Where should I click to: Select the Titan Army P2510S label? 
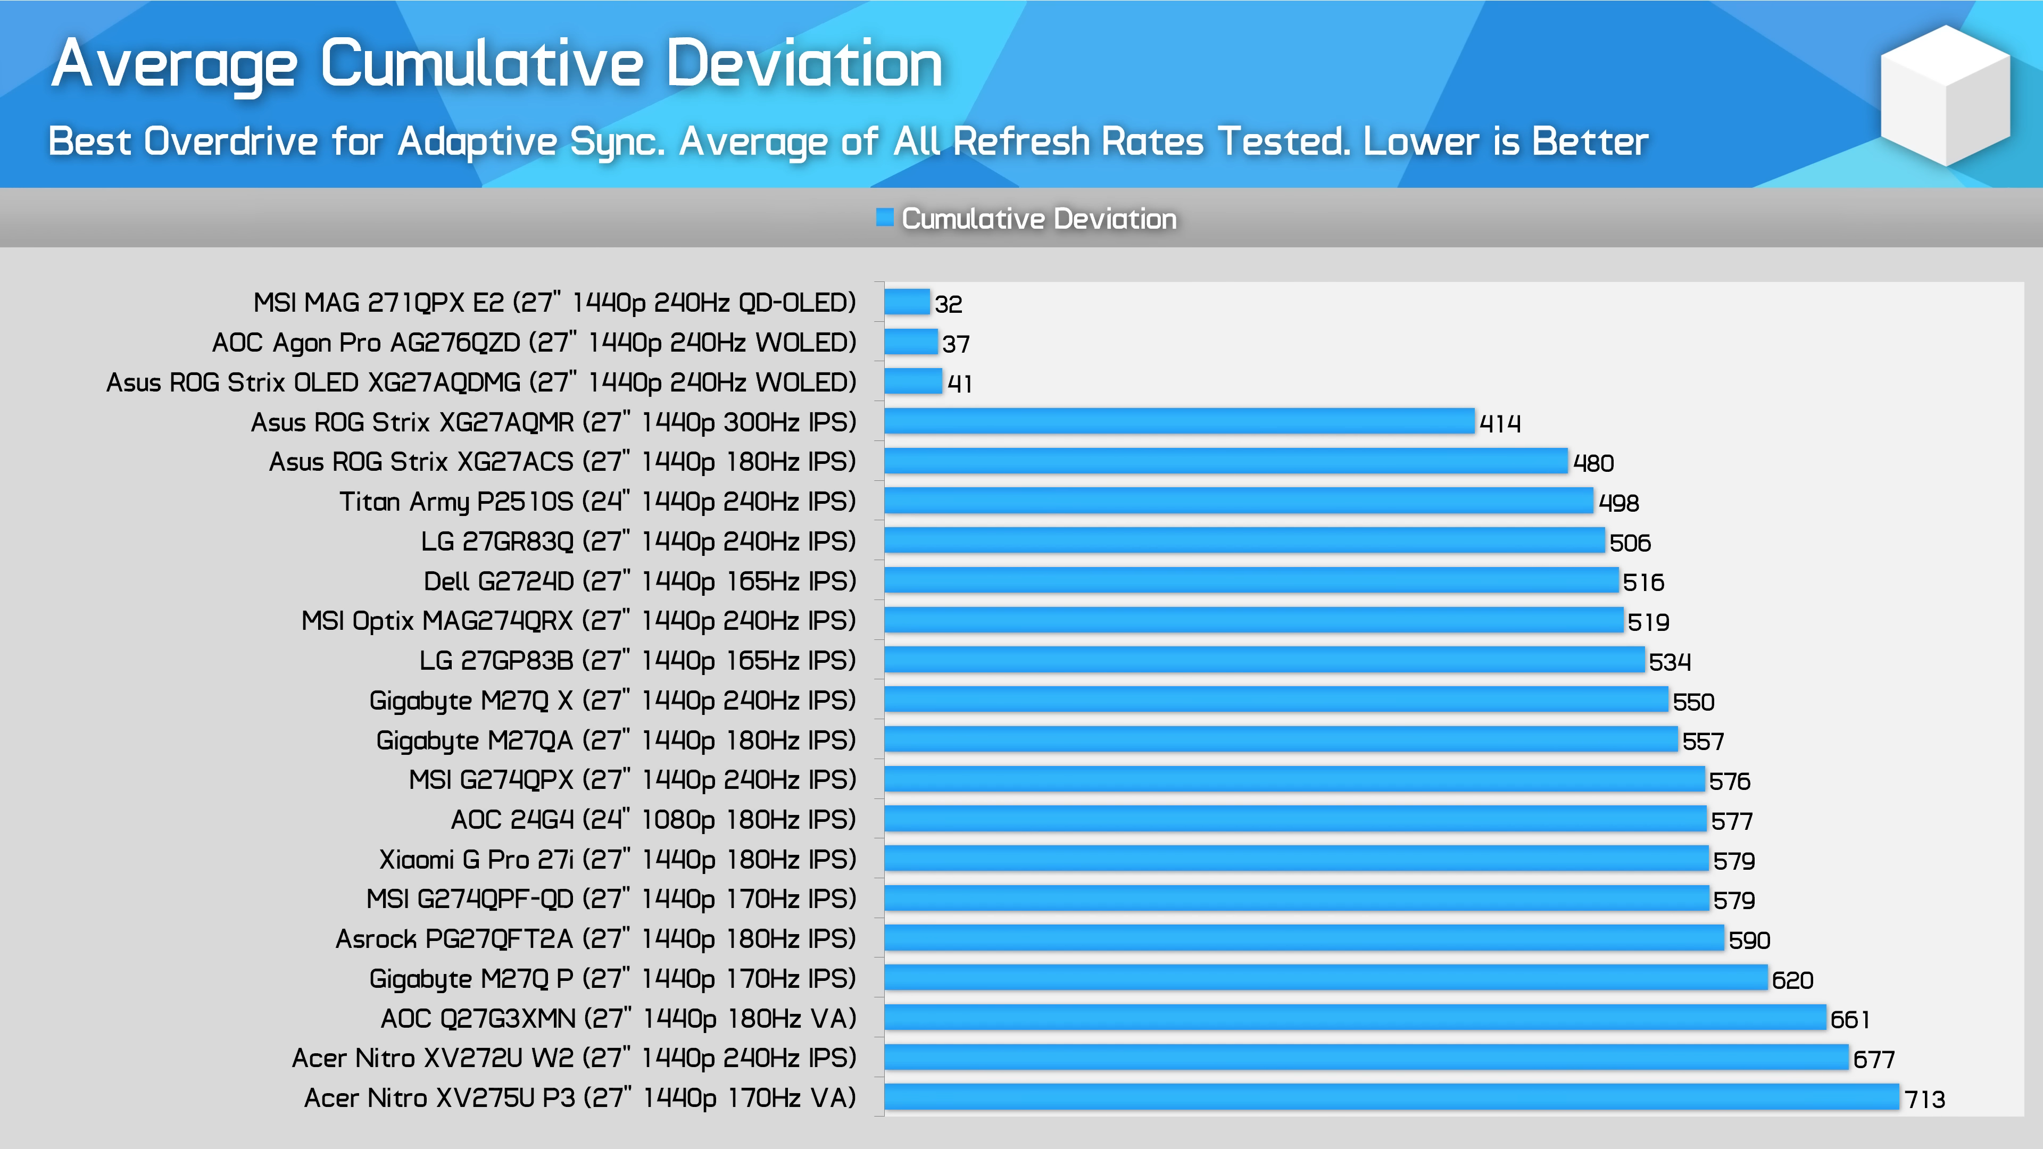point(598,501)
